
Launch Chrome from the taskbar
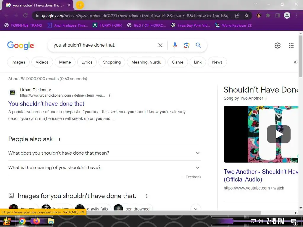click(x=22, y=221)
